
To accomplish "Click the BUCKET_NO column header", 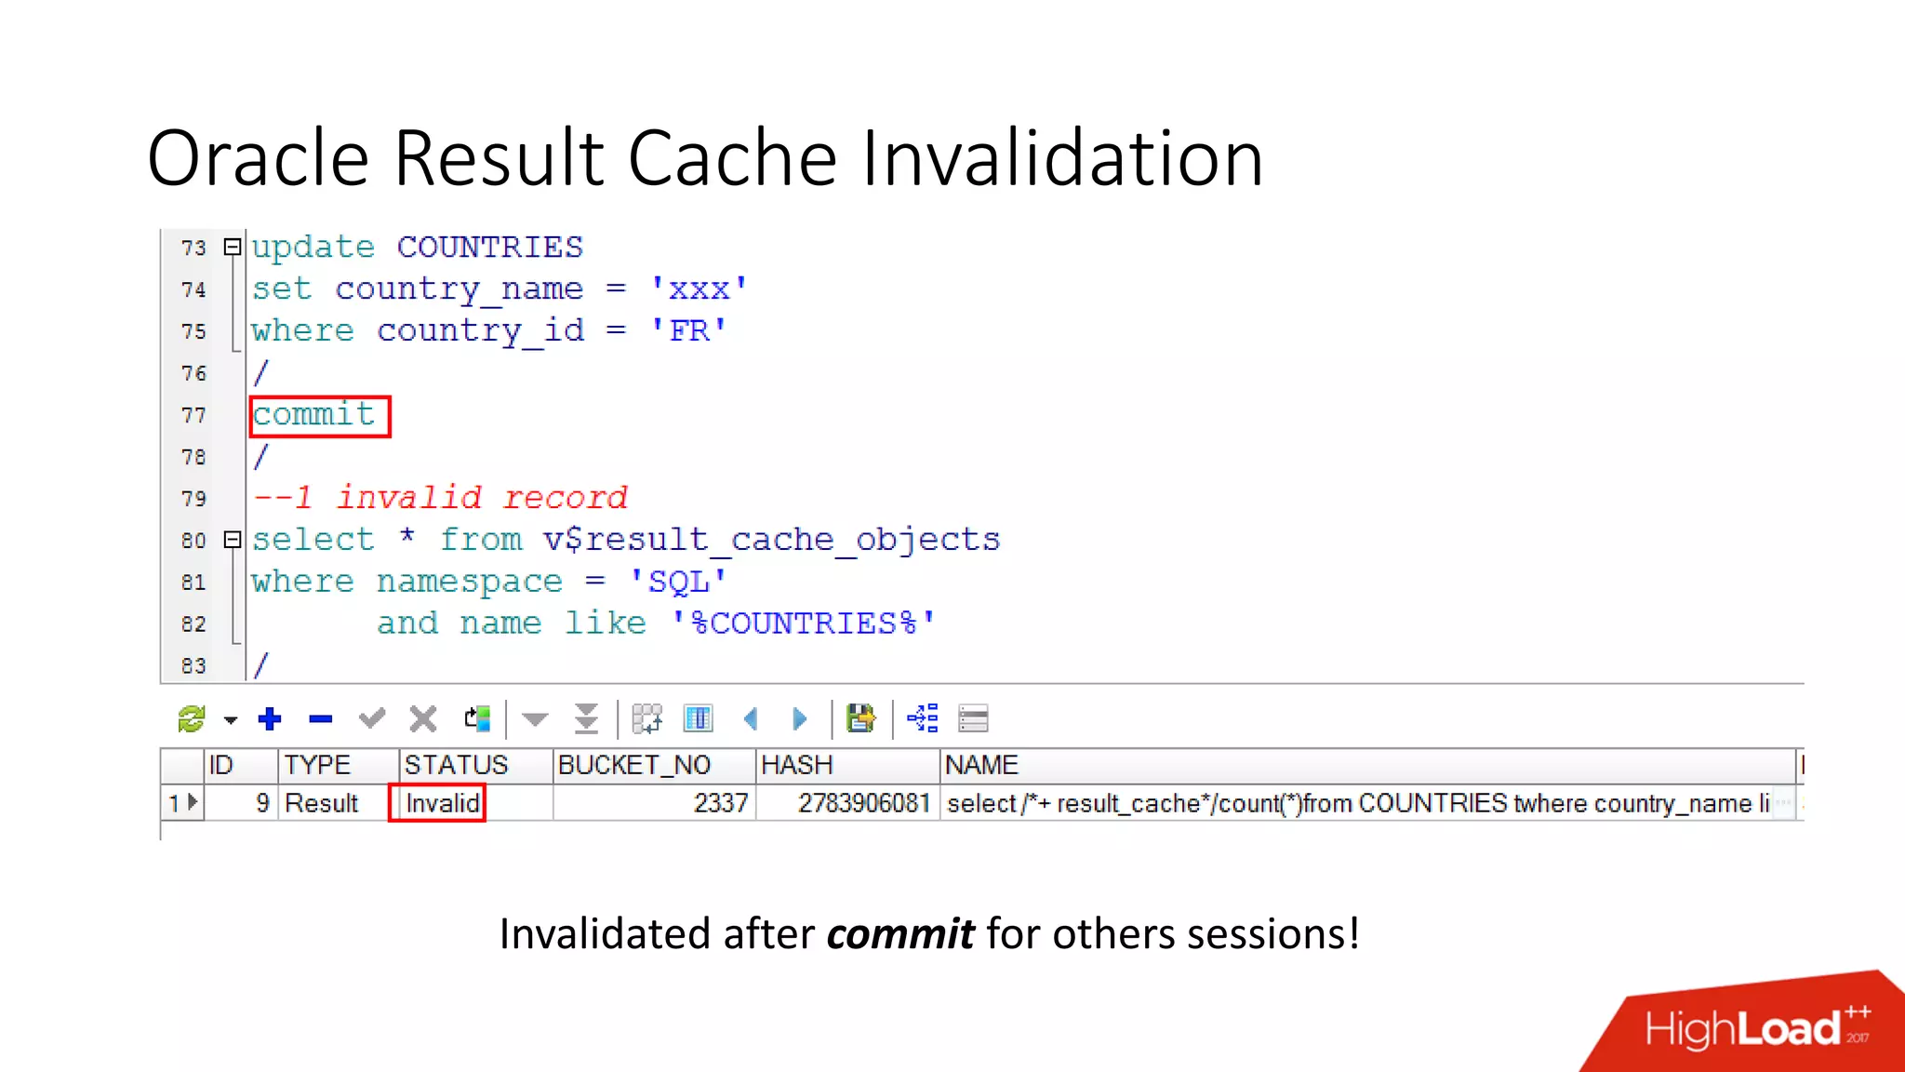I will (x=655, y=765).
